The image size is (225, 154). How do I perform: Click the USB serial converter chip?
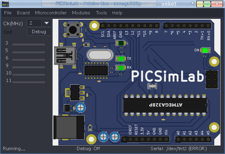96,71
